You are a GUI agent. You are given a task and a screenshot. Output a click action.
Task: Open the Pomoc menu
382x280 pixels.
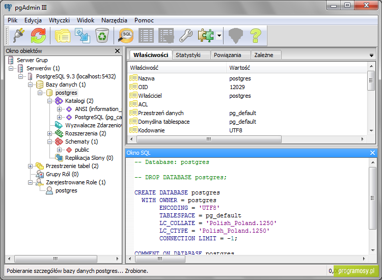pos(144,20)
